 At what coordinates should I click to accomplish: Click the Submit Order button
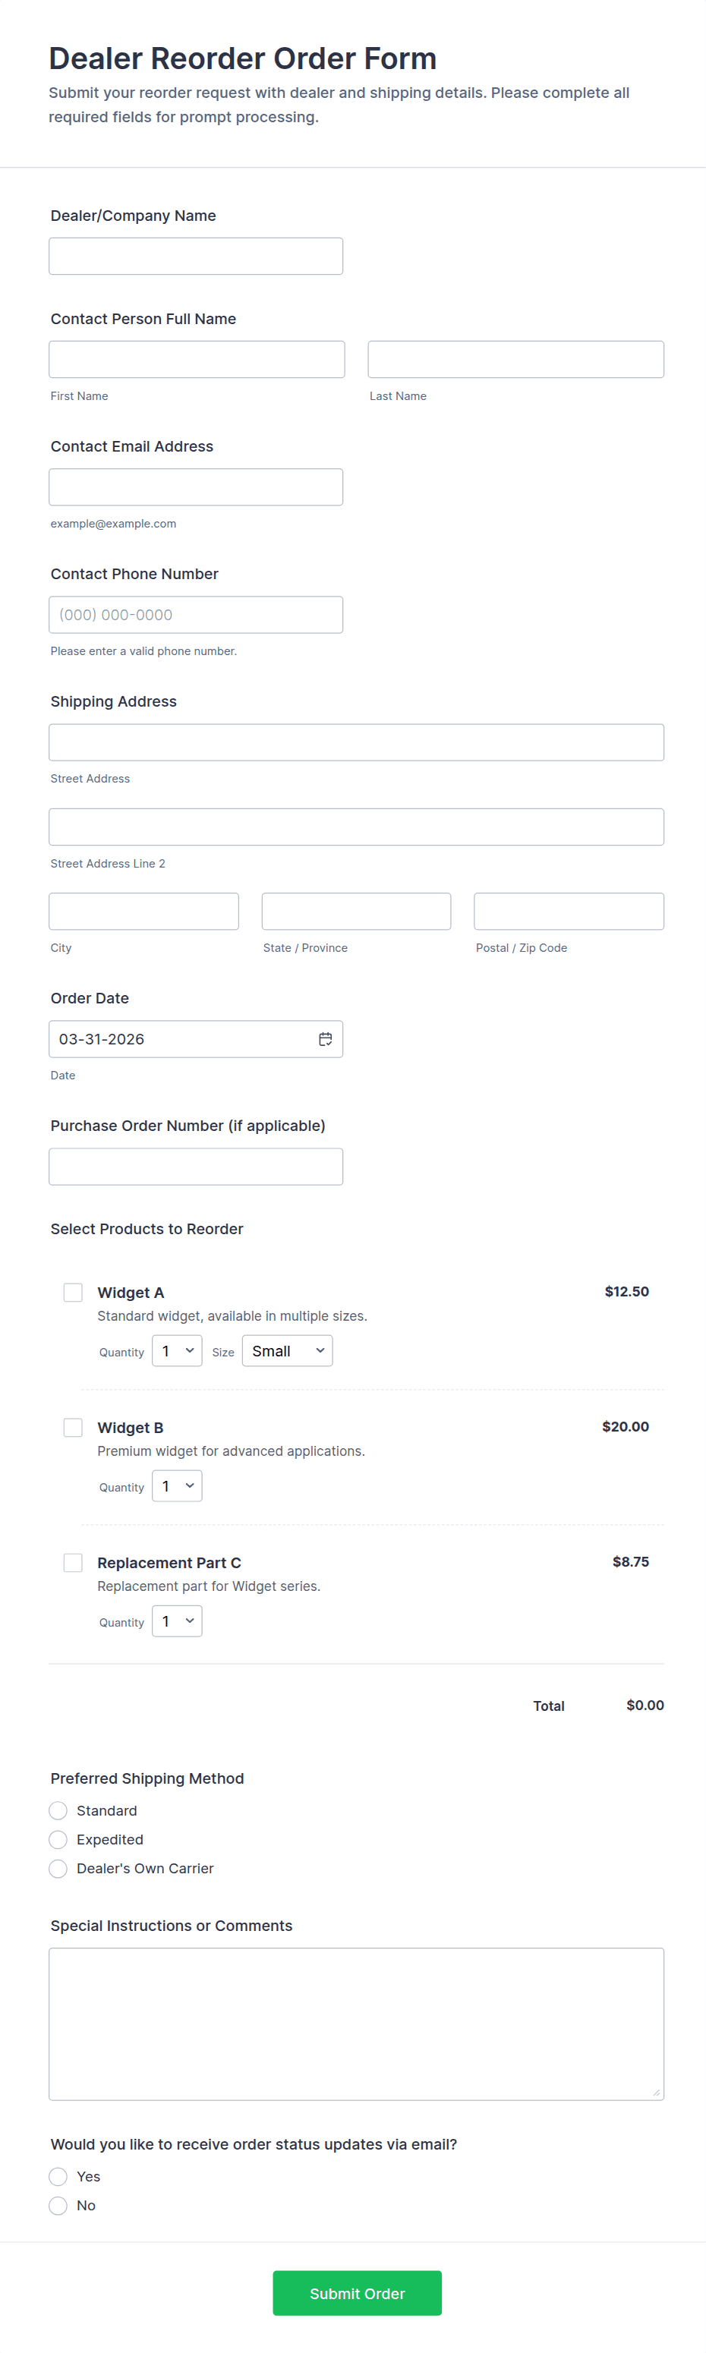[x=357, y=2293]
